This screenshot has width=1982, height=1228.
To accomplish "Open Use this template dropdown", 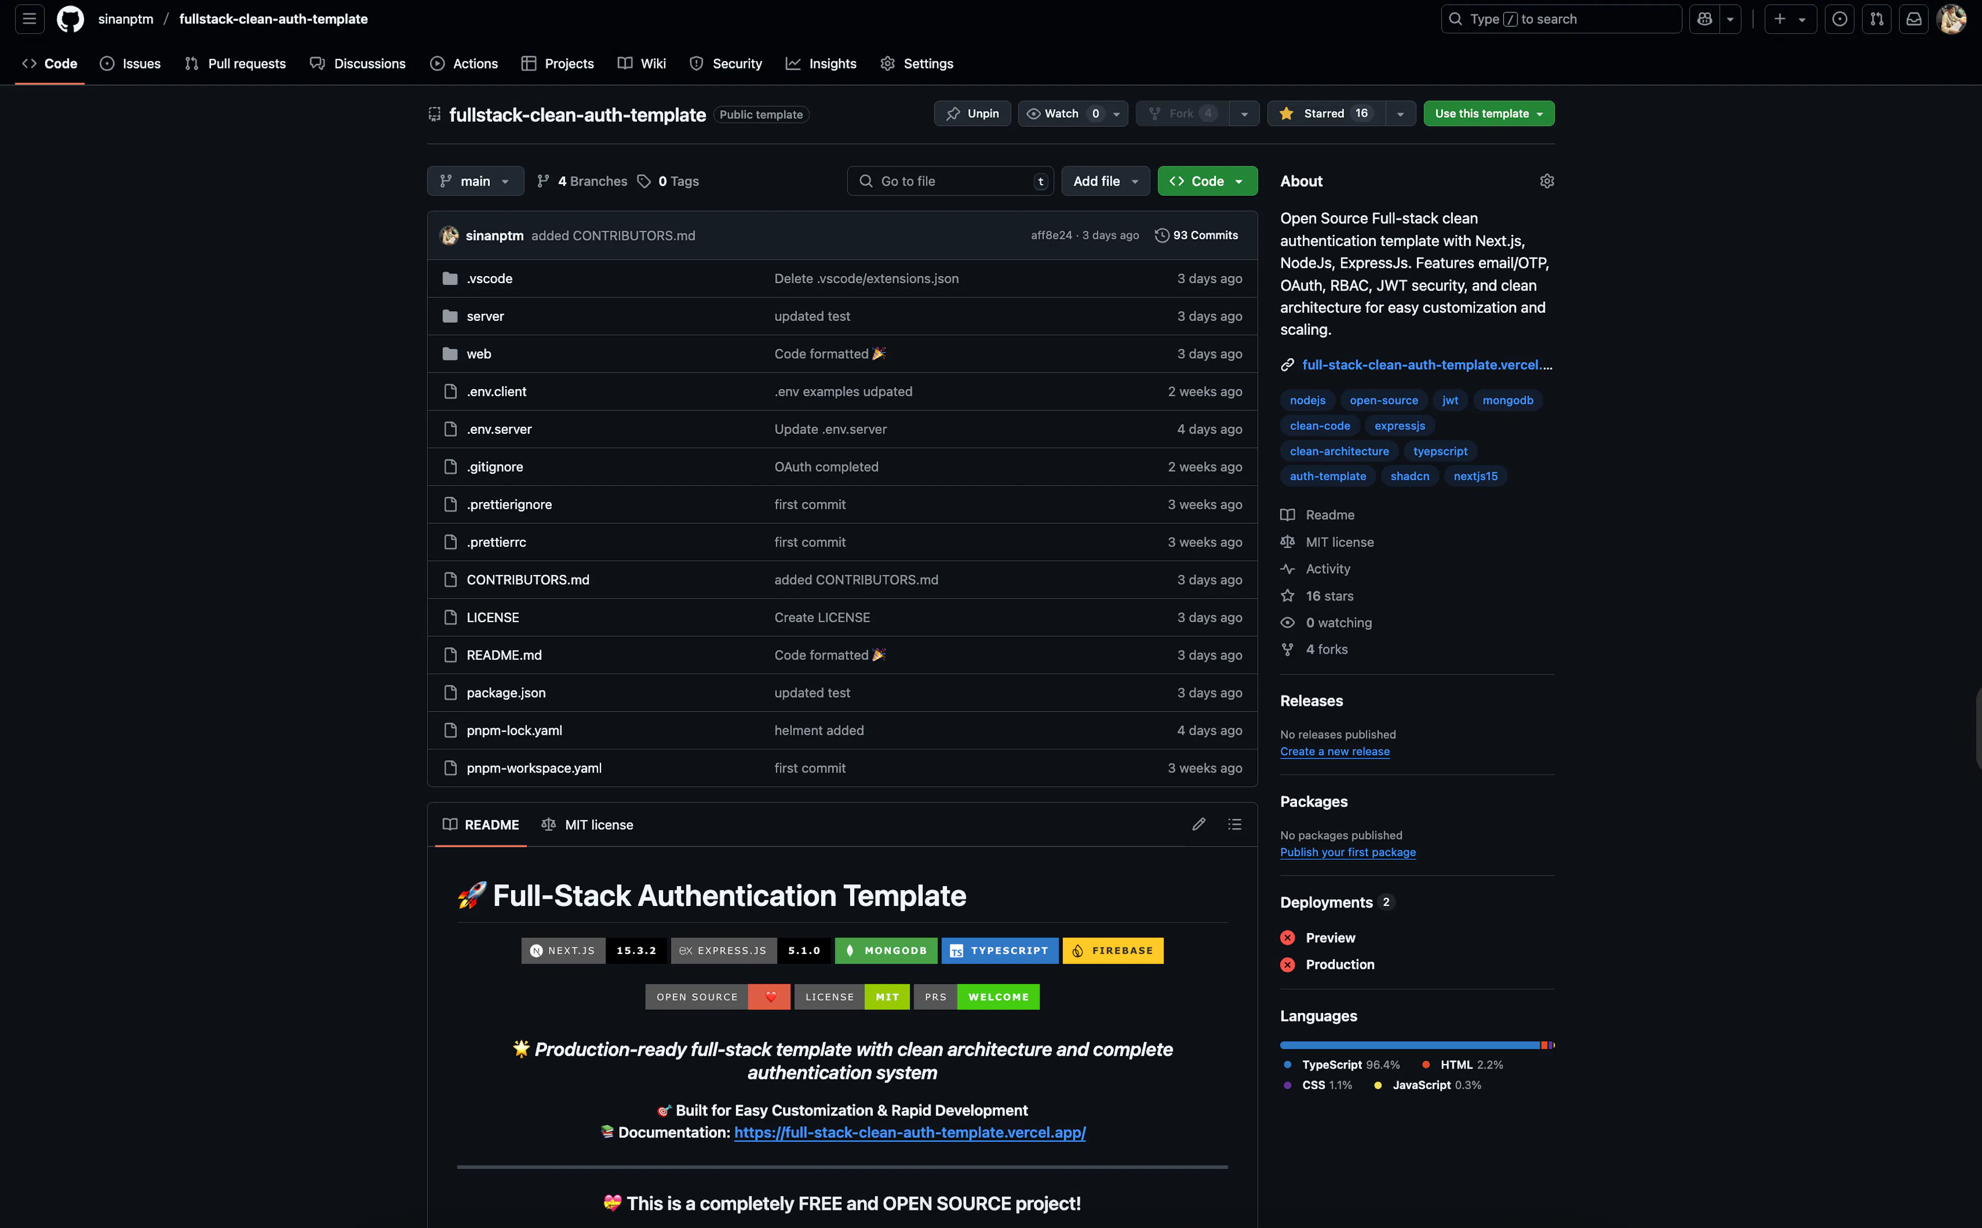I will click(1489, 114).
